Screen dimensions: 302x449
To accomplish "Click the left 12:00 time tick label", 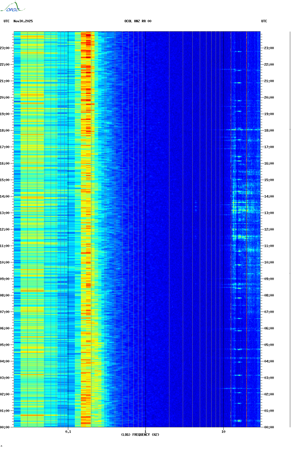I will click(x=5, y=229).
